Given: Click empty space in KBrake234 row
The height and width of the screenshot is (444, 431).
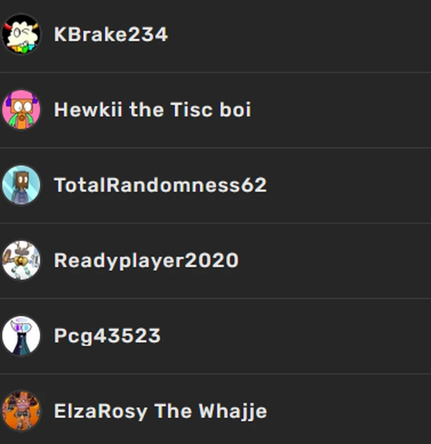Looking at the screenshot, I should click(298, 35).
